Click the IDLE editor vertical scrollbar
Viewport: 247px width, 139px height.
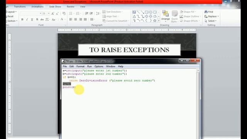click(198, 104)
